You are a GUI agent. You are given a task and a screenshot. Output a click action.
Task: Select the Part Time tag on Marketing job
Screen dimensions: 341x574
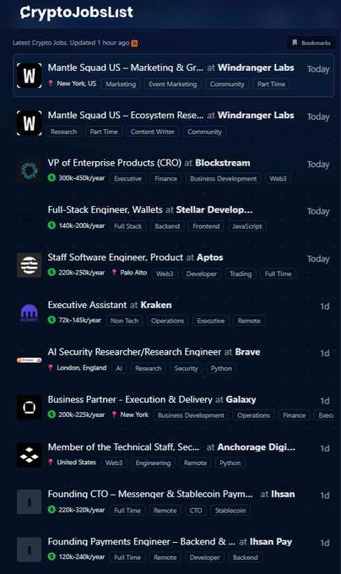pos(271,84)
